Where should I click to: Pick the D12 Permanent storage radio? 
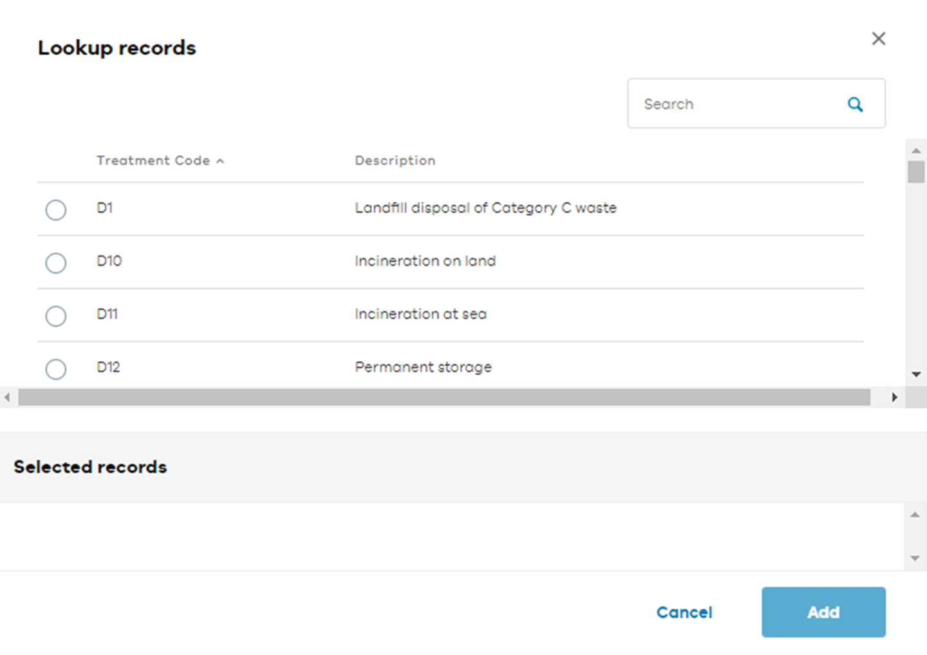56,369
